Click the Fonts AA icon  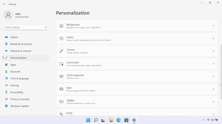click(x=61, y=114)
